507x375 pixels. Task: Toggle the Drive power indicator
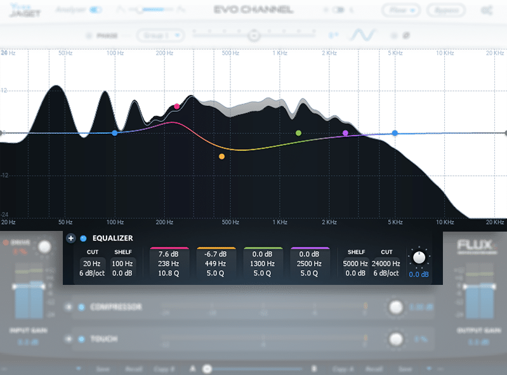click(x=6, y=242)
